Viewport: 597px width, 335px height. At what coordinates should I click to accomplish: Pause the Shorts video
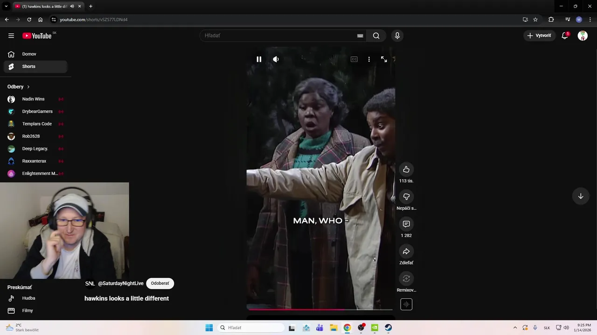pos(259,59)
